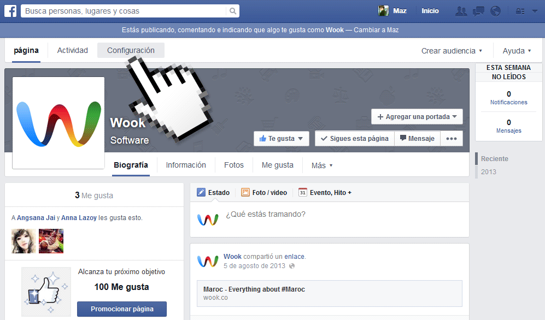545x320 pixels.
Task: Open the Información tab
Action: (186, 165)
